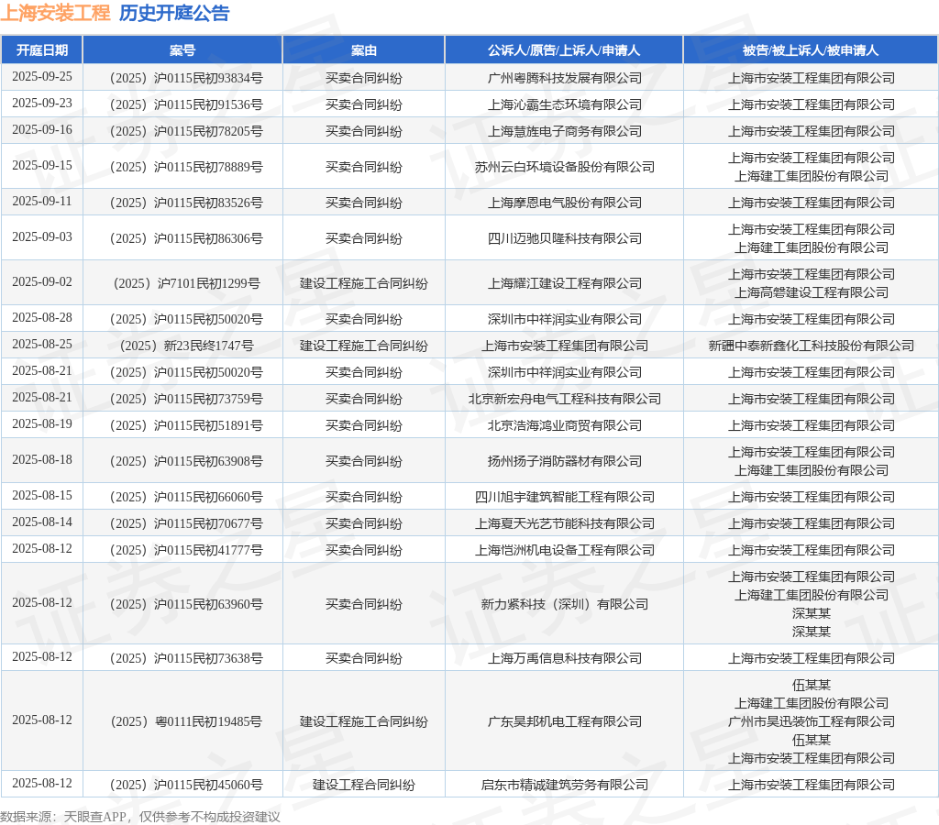Click plaintiff 启东市精诚建筑劳务有限公司
This screenshot has width=939, height=825.
point(565,785)
